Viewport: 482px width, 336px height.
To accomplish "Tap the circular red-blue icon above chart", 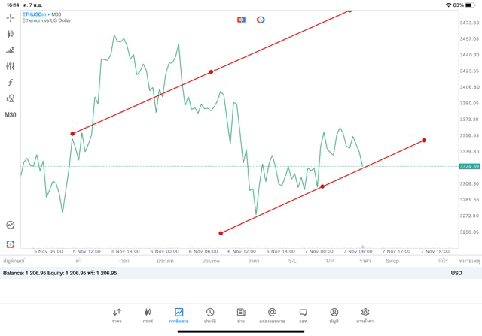I will tap(261, 20).
